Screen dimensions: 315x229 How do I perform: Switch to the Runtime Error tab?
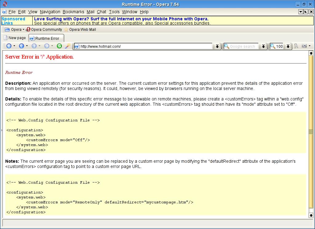tap(47, 38)
